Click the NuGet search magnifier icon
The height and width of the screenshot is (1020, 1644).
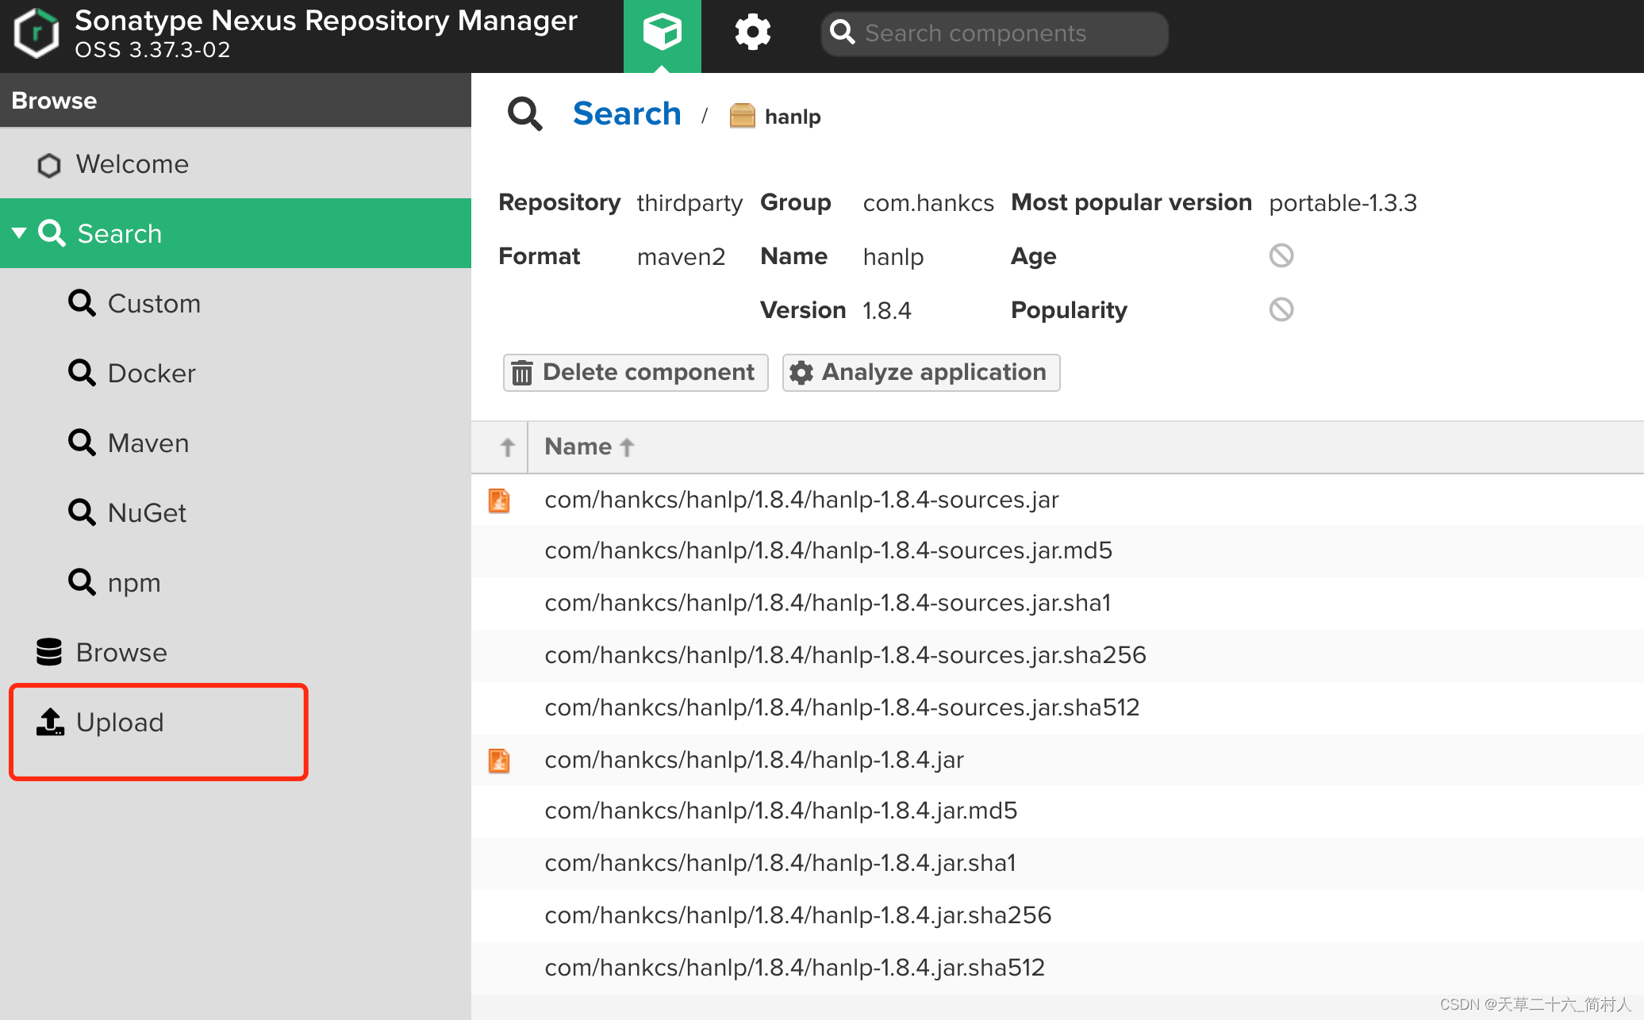82,512
